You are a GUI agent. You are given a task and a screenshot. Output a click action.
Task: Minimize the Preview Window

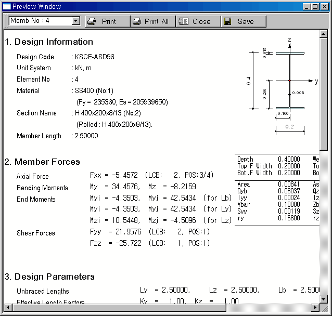[x=307, y=7]
